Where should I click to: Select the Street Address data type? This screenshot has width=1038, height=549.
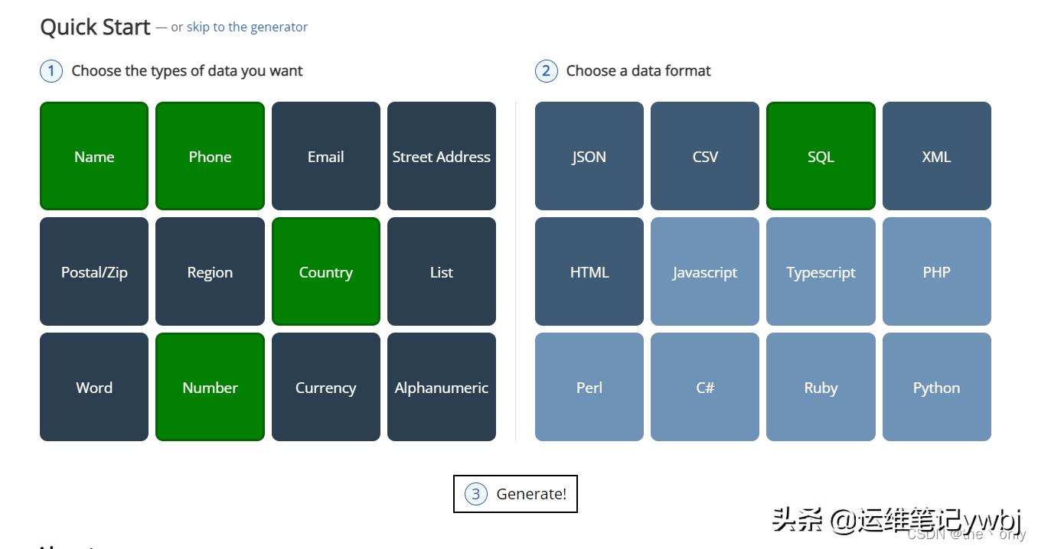click(441, 156)
